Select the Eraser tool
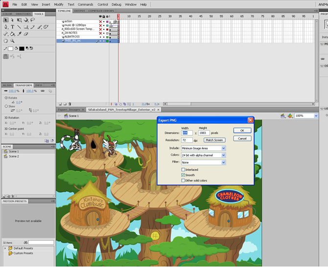The width and height of the screenshot is (328, 268). pyautogui.click(x=26, y=34)
